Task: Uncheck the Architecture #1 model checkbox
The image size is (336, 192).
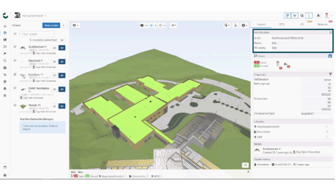Action: click(x=15, y=47)
